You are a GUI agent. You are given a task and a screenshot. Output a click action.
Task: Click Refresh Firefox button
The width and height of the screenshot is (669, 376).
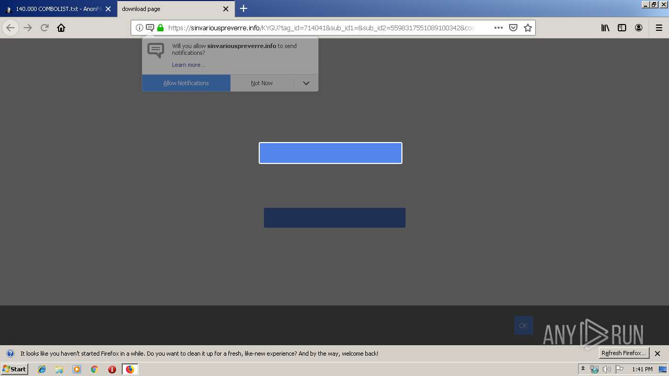(x=624, y=353)
